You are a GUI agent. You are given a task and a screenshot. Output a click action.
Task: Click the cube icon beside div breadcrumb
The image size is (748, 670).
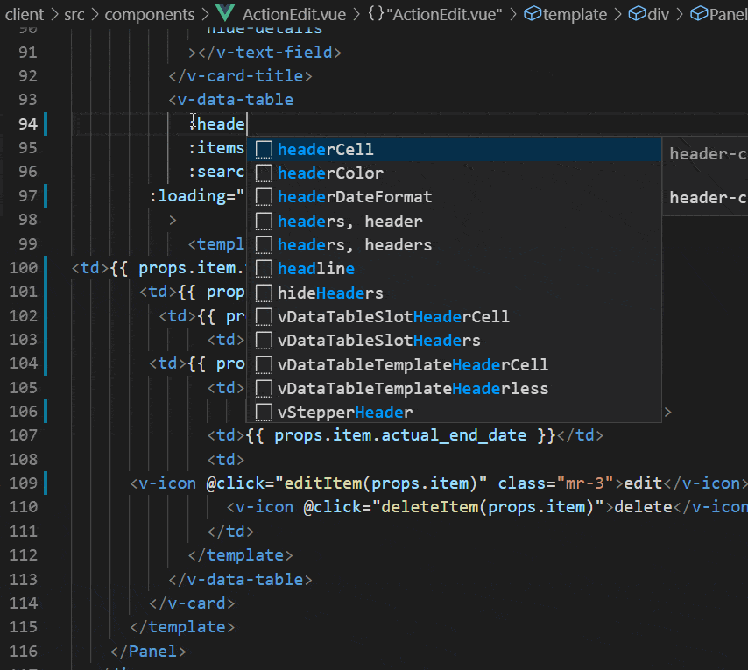coord(638,14)
